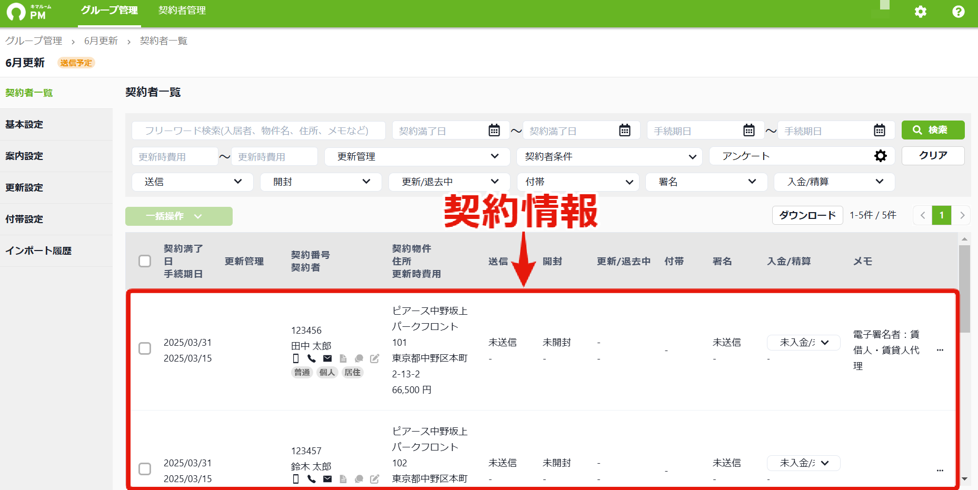The image size is (978, 490).
Task: Open 更新設定 in sidebar
Action: coord(56,188)
